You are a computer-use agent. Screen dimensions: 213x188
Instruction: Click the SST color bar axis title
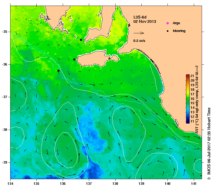coord(197,100)
